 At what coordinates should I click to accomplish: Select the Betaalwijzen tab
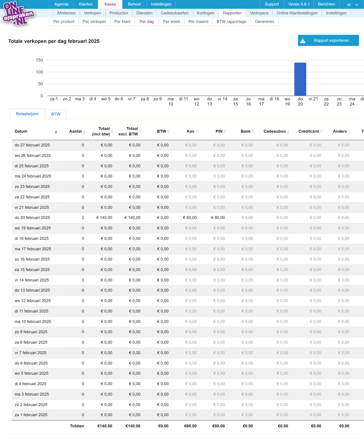(x=27, y=114)
